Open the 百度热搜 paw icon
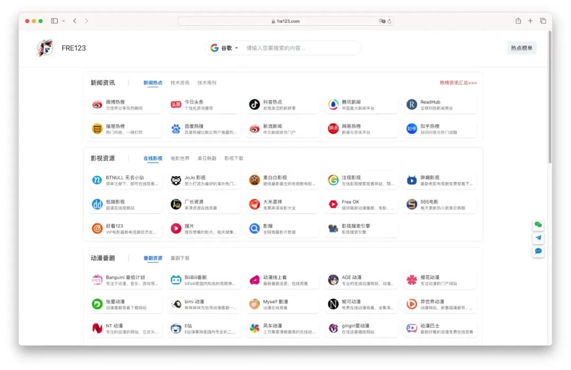 click(x=176, y=129)
